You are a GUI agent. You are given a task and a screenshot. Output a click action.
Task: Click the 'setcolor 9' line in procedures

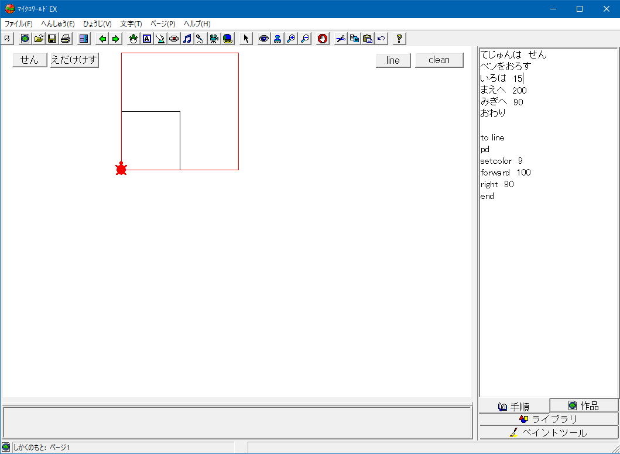click(501, 161)
